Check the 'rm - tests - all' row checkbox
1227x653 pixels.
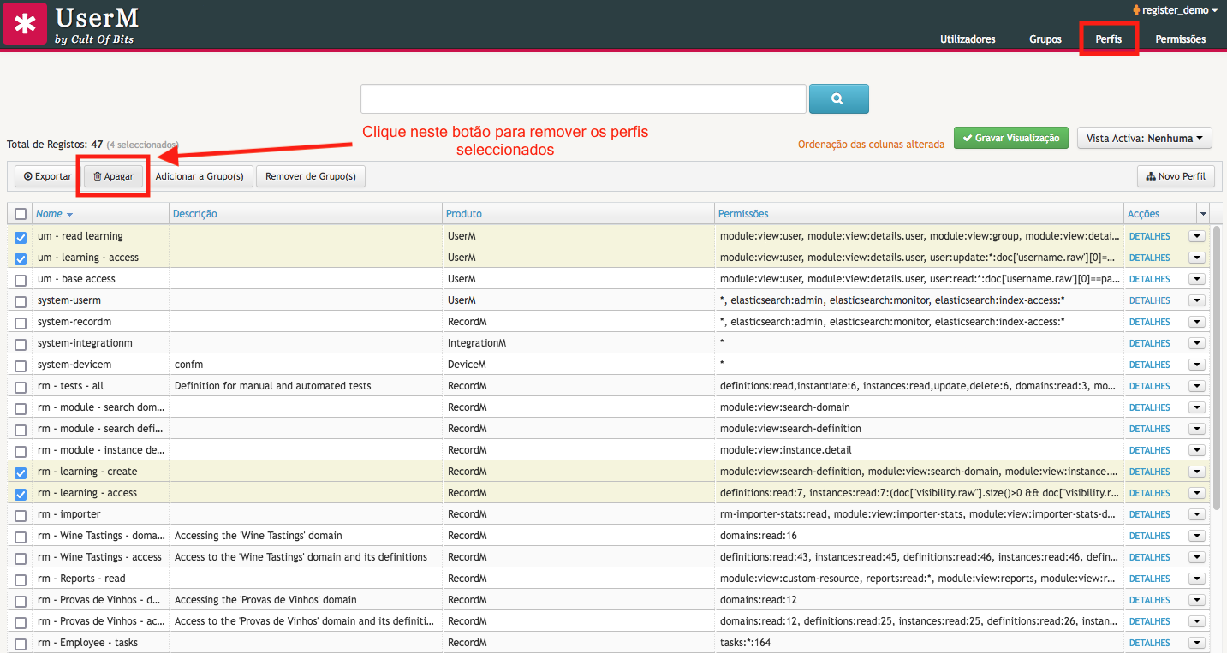click(x=21, y=387)
